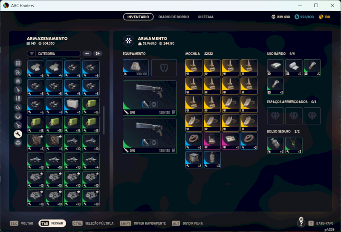Click the loadout value 244.190
Image resolution: width=341 pixels, height=232 pixels.
pos(167,43)
